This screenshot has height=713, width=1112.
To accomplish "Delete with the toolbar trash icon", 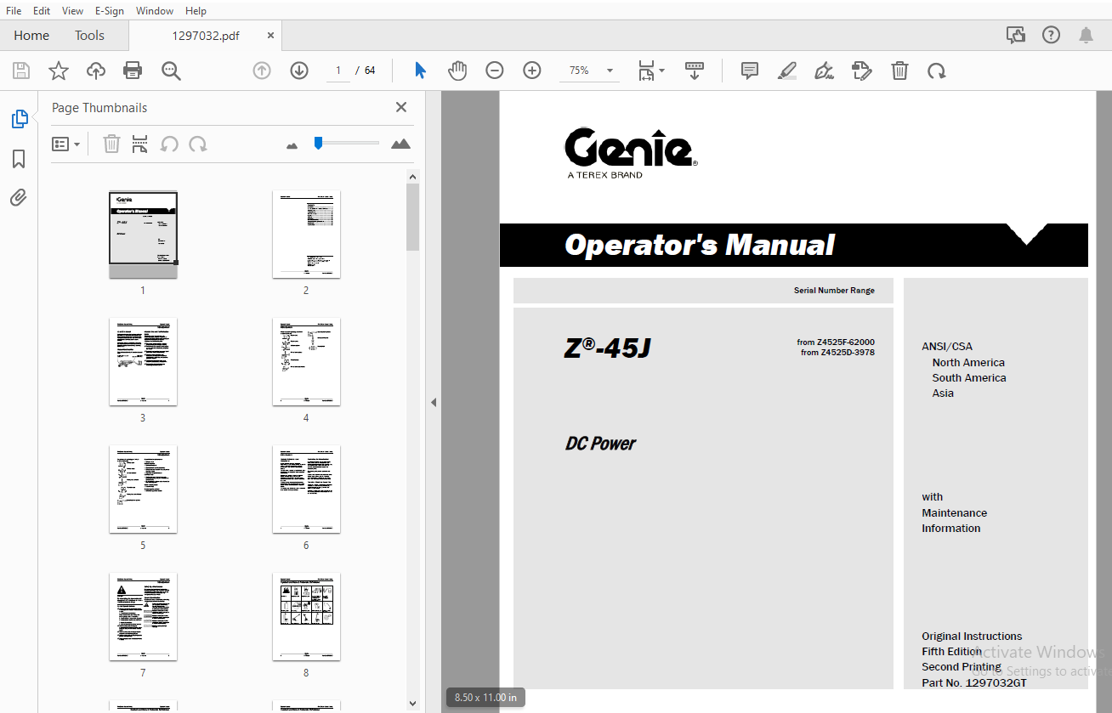I will [x=899, y=71].
